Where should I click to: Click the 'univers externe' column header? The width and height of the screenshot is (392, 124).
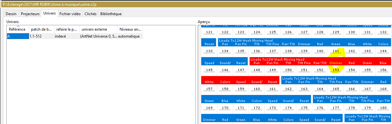click(x=98, y=29)
